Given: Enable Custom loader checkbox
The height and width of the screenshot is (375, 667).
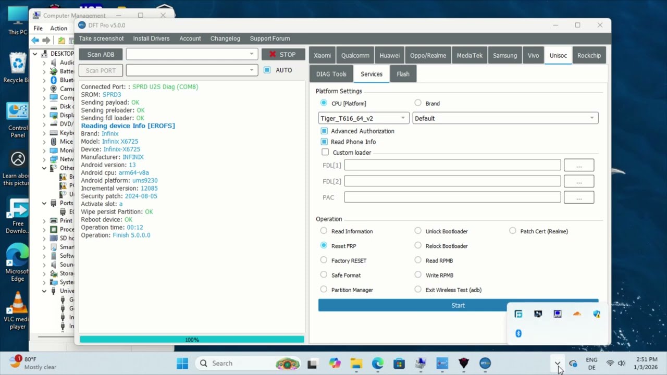Looking at the screenshot, I should click(x=325, y=152).
